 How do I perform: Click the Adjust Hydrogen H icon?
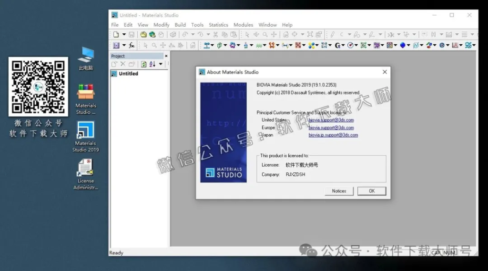pyautogui.click(x=434, y=35)
